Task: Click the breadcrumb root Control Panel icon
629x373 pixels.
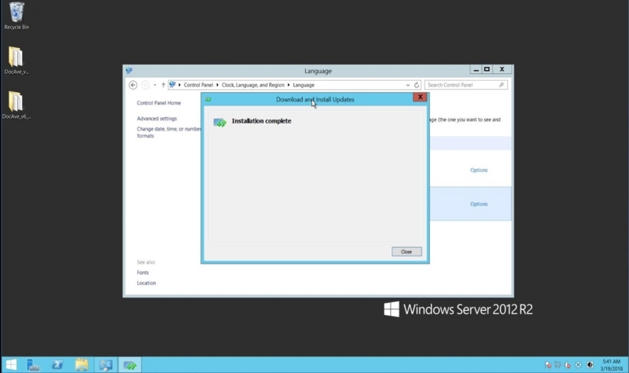Action: click(x=172, y=85)
